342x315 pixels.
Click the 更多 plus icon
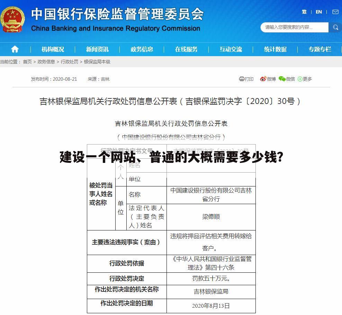[x=305, y=79]
